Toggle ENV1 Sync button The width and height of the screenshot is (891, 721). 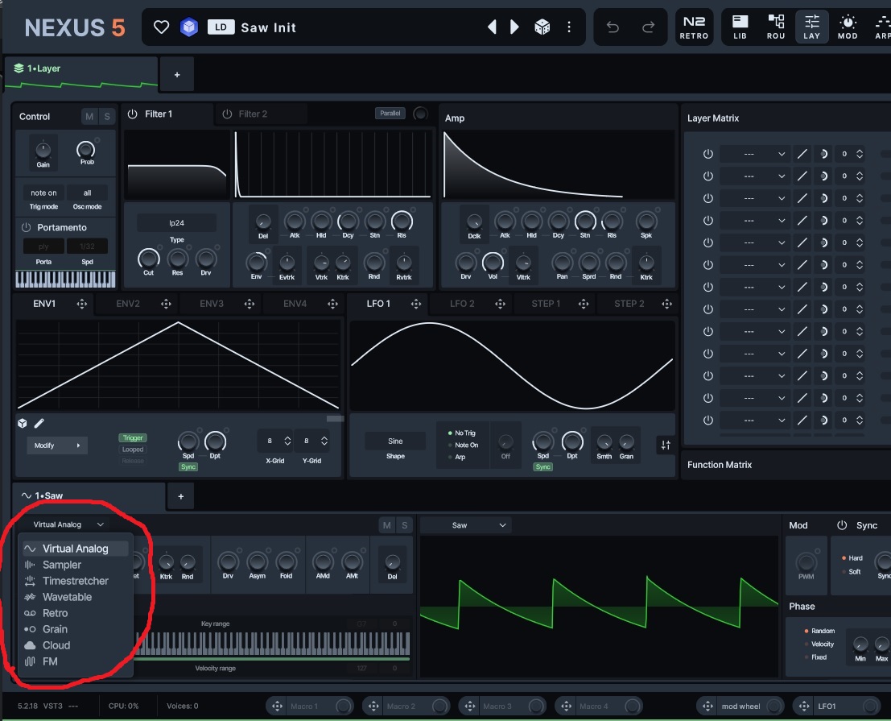pos(188,466)
